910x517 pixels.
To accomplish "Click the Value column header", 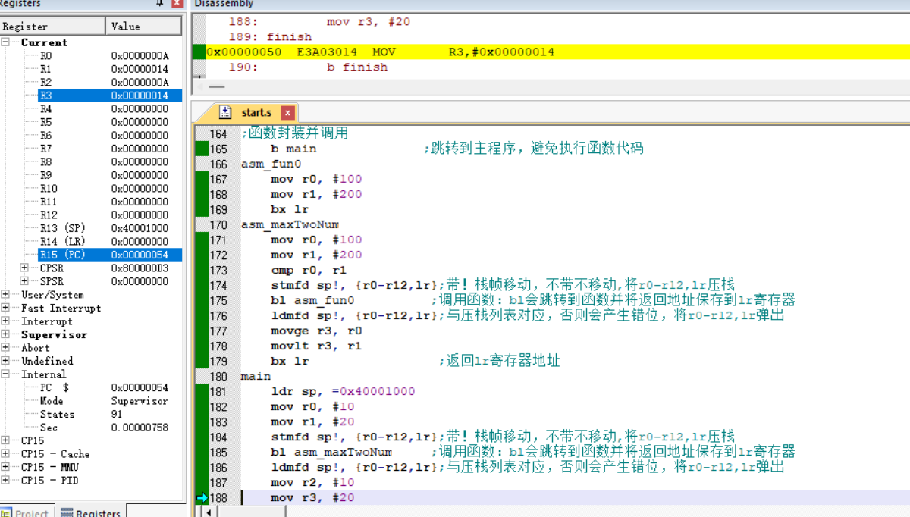I will (x=144, y=26).
